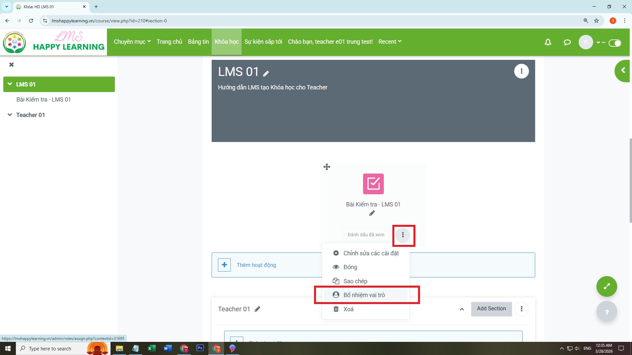The height and width of the screenshot is (355, 632).
Task: Click the notifications bell icon
Action: click(548, 42)
